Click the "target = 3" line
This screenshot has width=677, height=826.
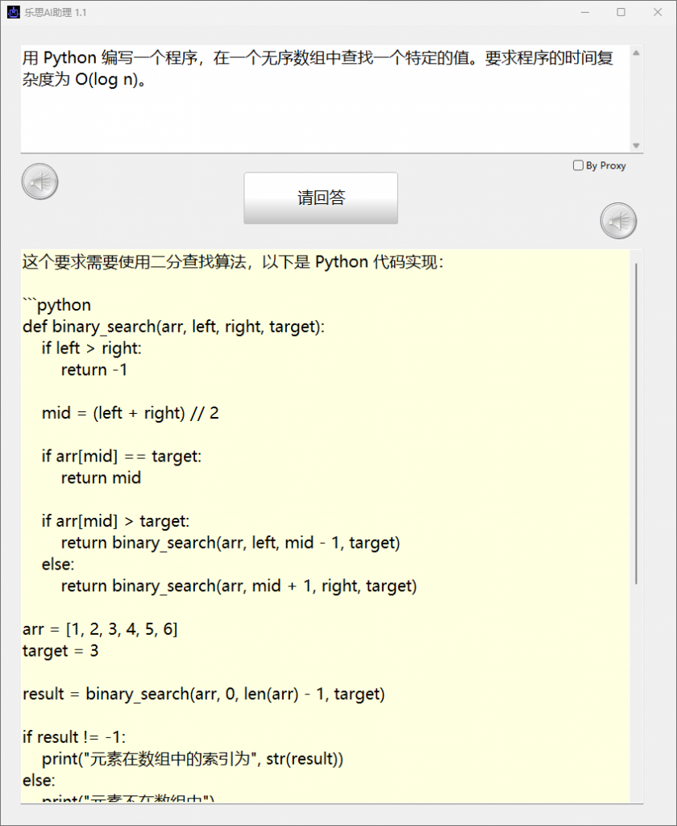(60, 650)
